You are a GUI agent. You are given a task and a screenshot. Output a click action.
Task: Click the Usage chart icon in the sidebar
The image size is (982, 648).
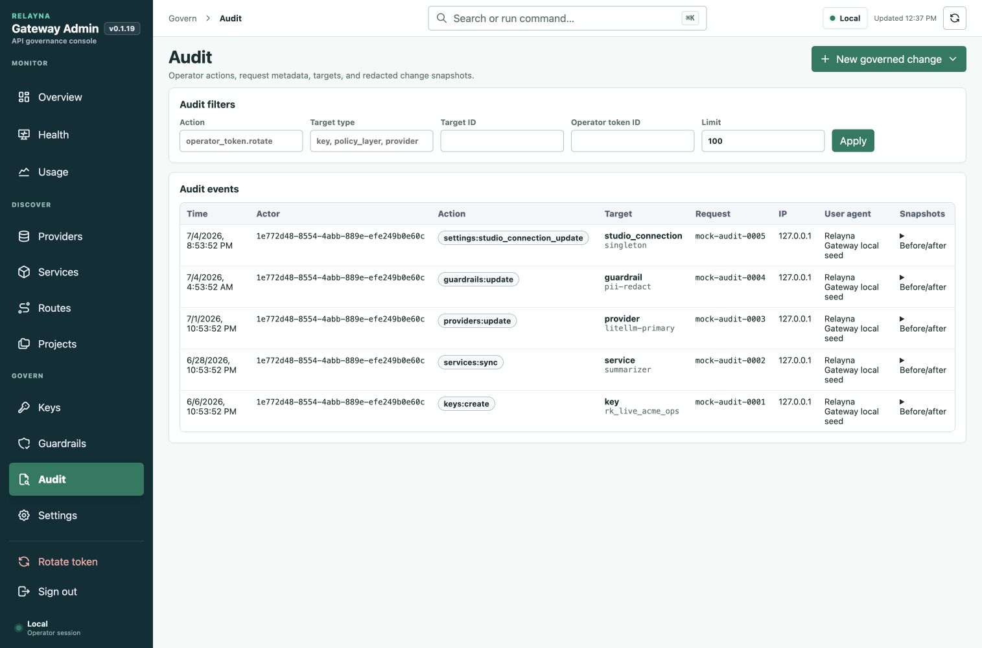pyautogui.click(x=24, y=172)
